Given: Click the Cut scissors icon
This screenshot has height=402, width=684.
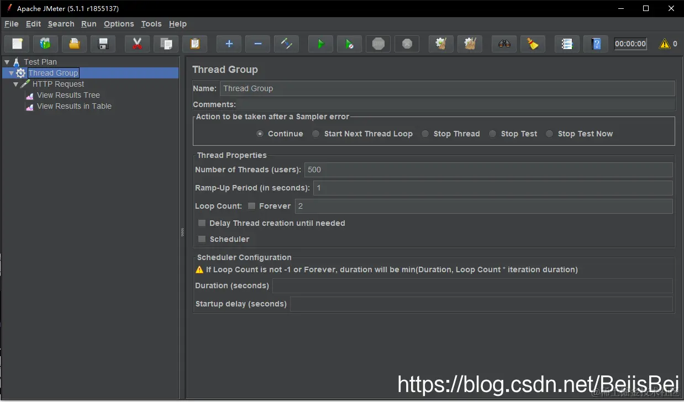Looking at the screenshot, I should [x=138, y=44].
